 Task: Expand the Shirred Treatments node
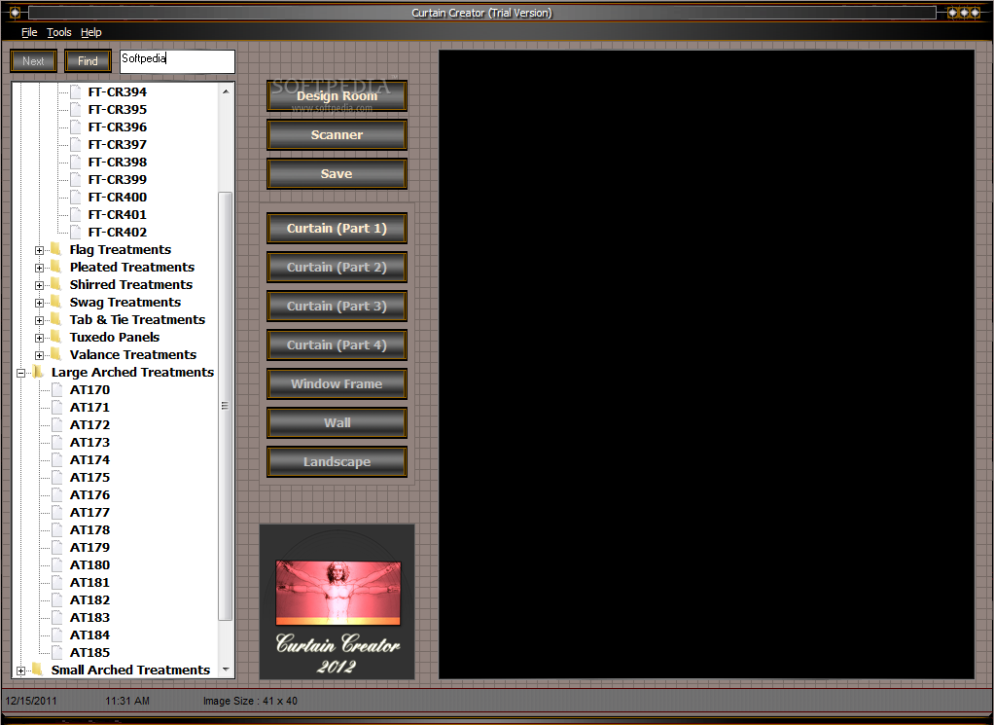39,285
